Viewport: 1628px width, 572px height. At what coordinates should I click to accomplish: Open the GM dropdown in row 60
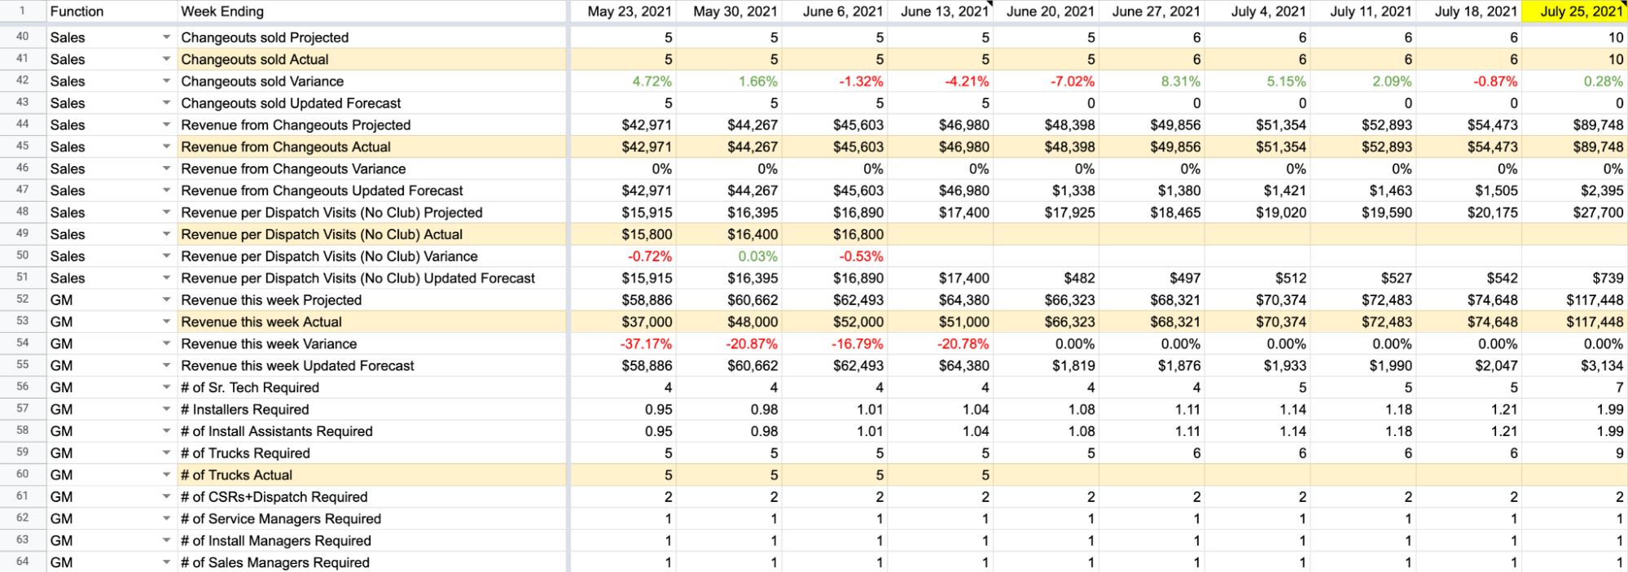click(x=166, y=475)
